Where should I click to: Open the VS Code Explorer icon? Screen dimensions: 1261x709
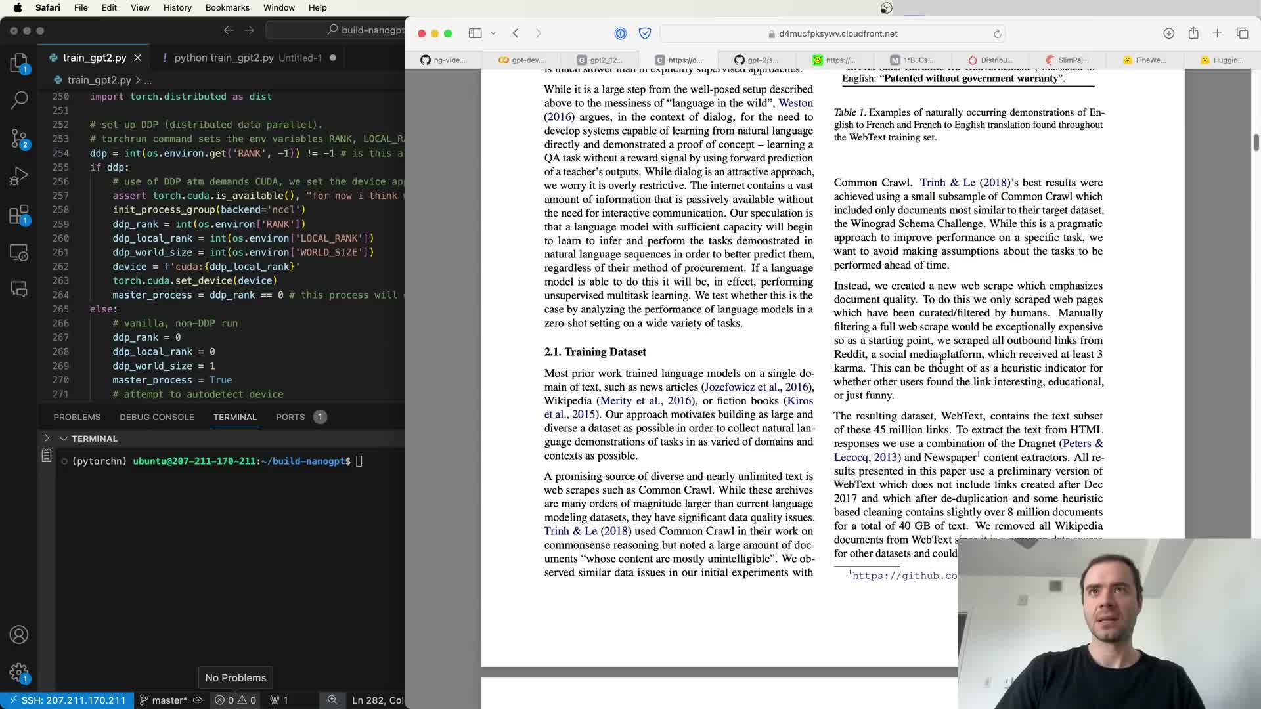coord(19,63)
